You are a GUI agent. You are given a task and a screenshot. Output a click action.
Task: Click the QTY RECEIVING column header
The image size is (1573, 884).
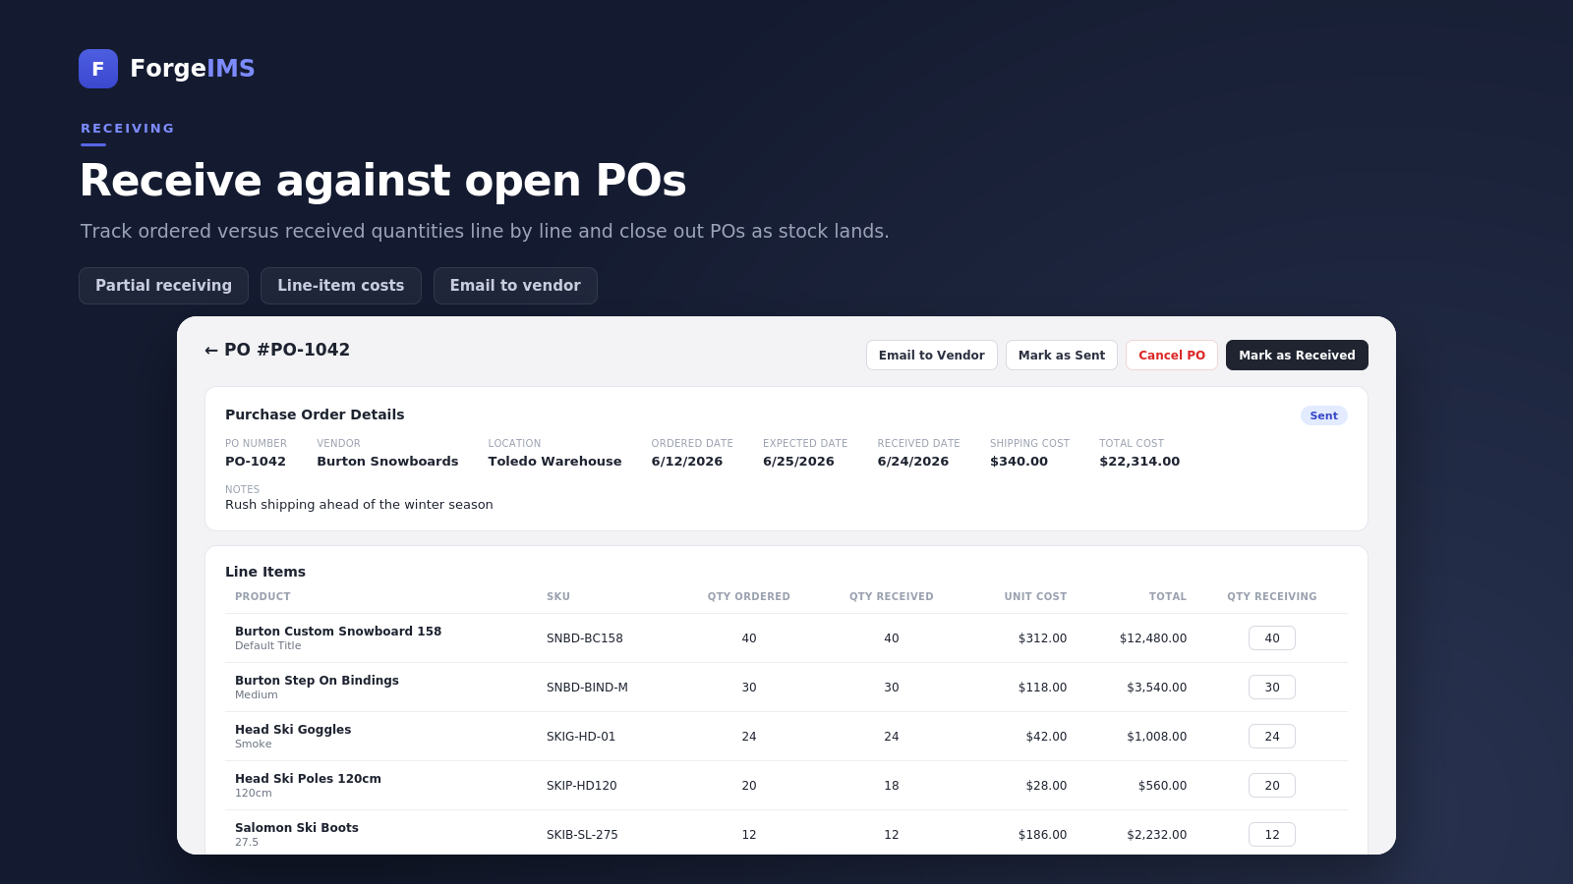coord(1272,597)
